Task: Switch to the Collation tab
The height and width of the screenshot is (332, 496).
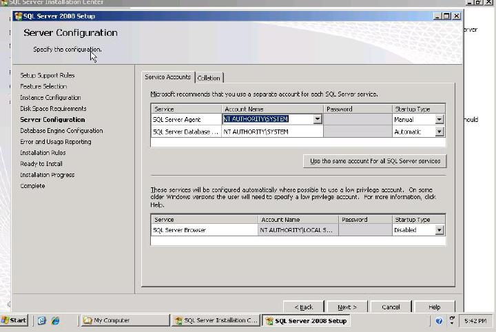Action: (x=209, y=78)
